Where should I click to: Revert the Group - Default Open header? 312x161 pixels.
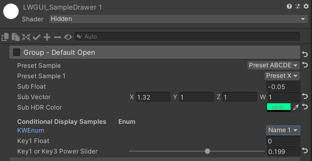pyautogui.click(x=305, y=54)
